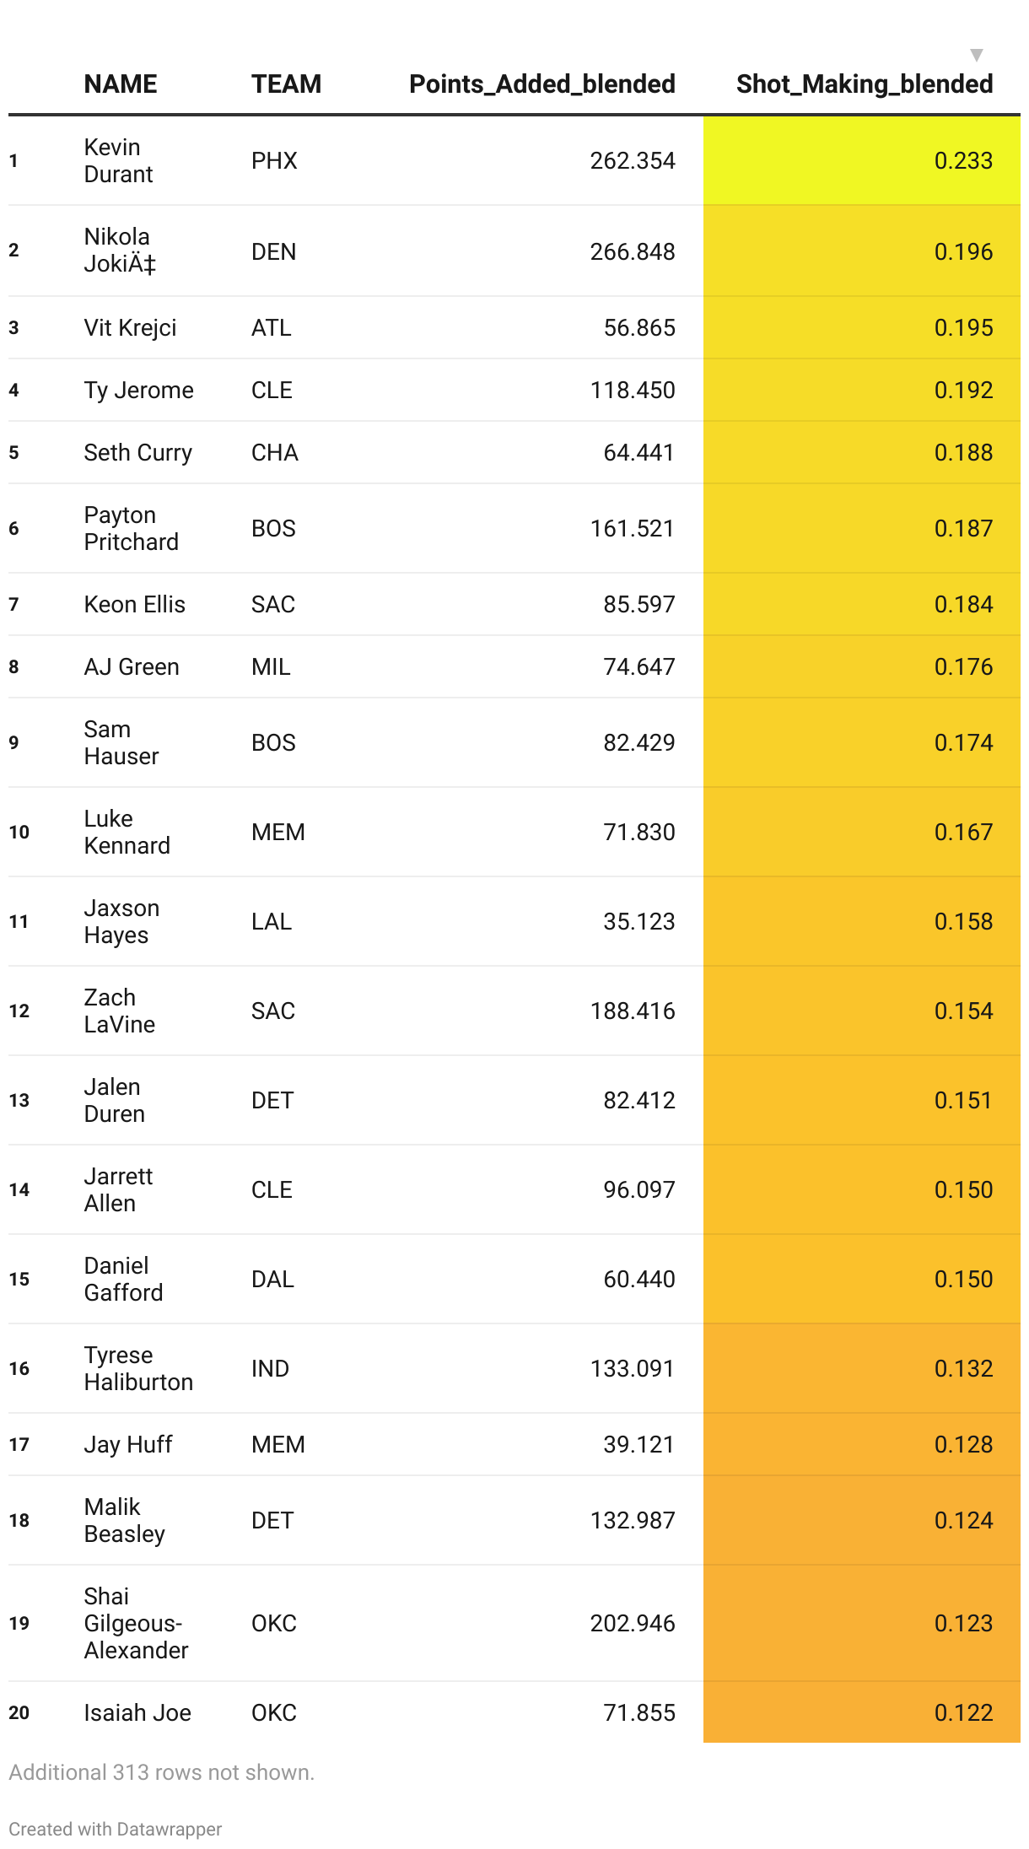Click Vit Krejci's name in row 3

tap(130, 327)
